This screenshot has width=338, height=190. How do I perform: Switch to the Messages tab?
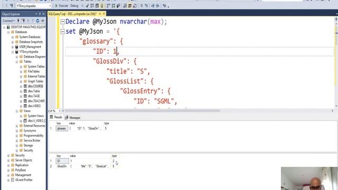coord(73,118)
